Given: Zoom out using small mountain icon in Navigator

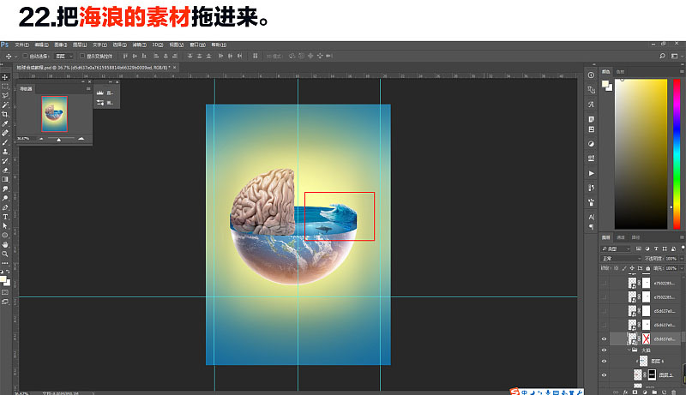Looking at the screenshot, I should click(x=41, y=139).
